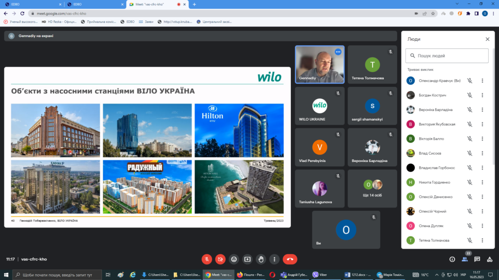Go back using browser back arrow

pos(6,14)
